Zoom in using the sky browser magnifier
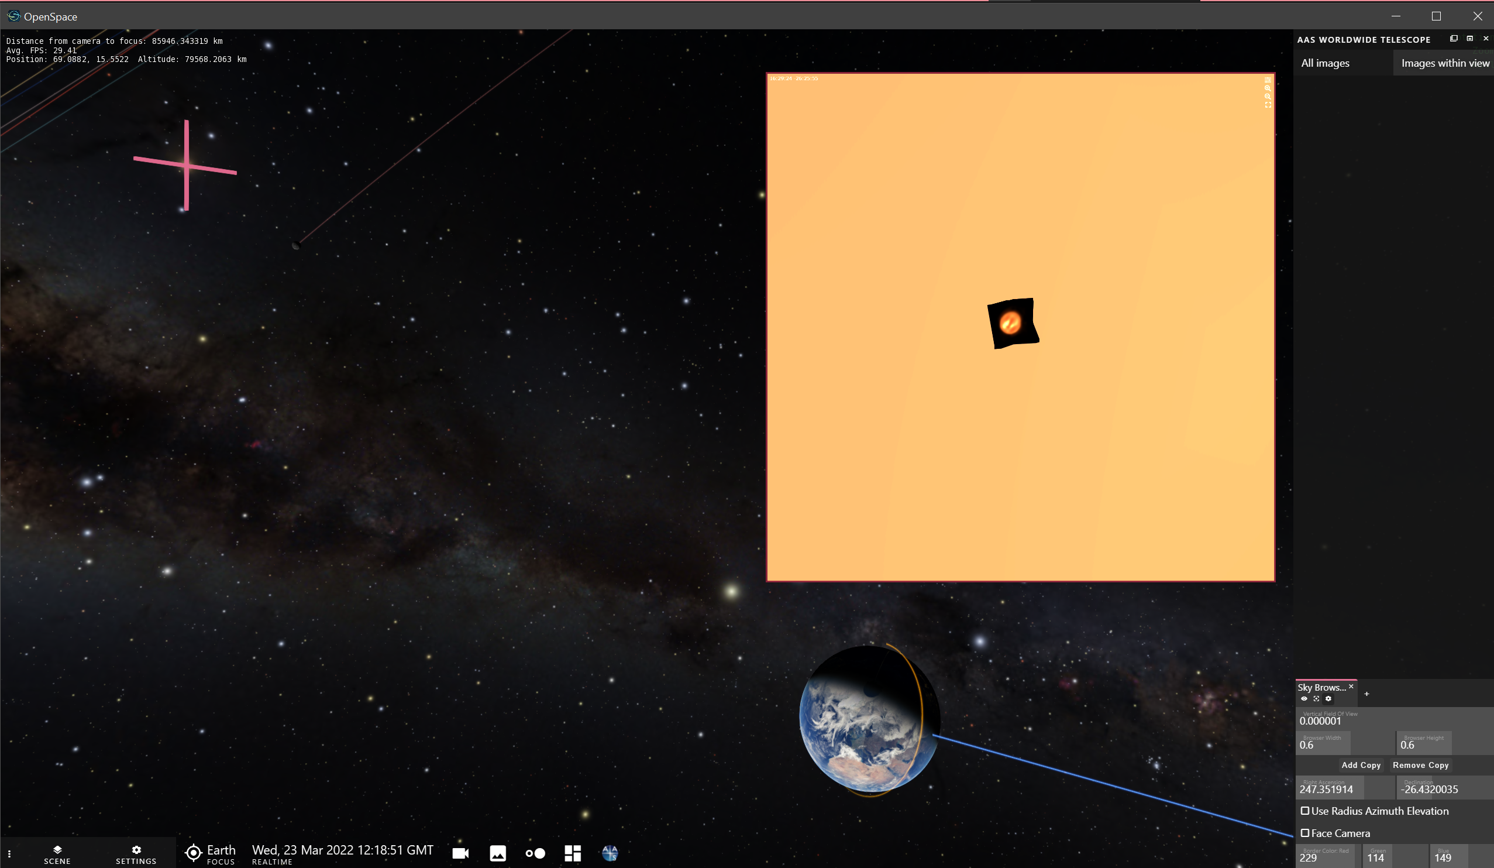The height and width of the screenshot is (868, 1494). (x=1268, y=88)
